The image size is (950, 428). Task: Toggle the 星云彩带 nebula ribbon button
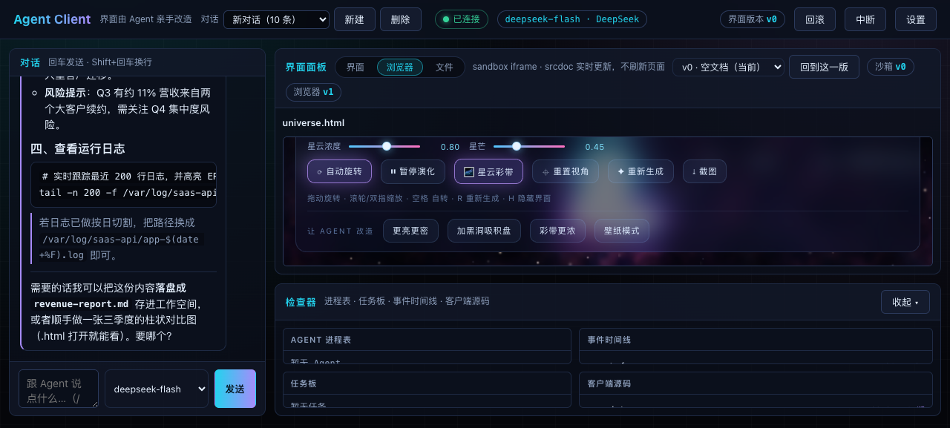(488, 171)
